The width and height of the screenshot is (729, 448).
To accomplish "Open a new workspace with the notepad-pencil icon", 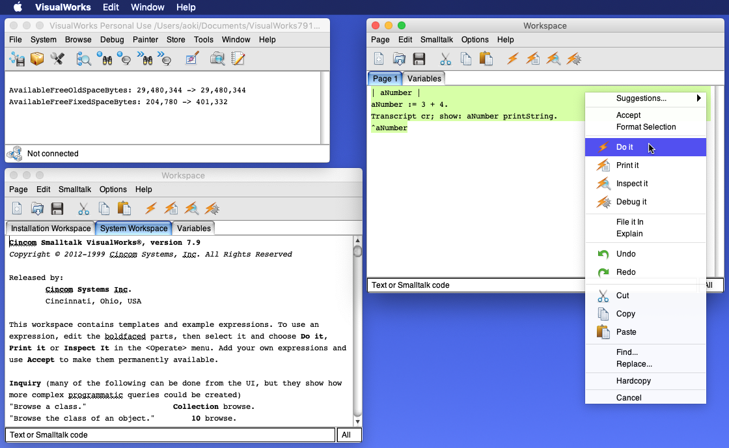I will 238,59.
